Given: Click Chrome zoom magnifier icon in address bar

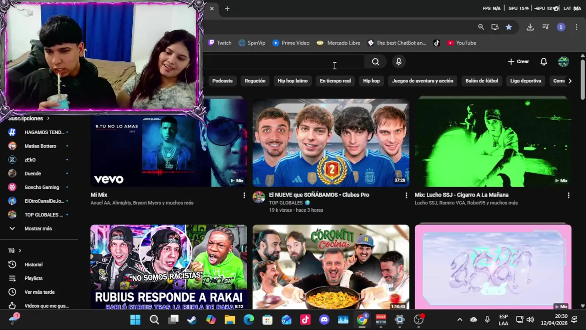Looking at the screenshot, I should [481, 27].
